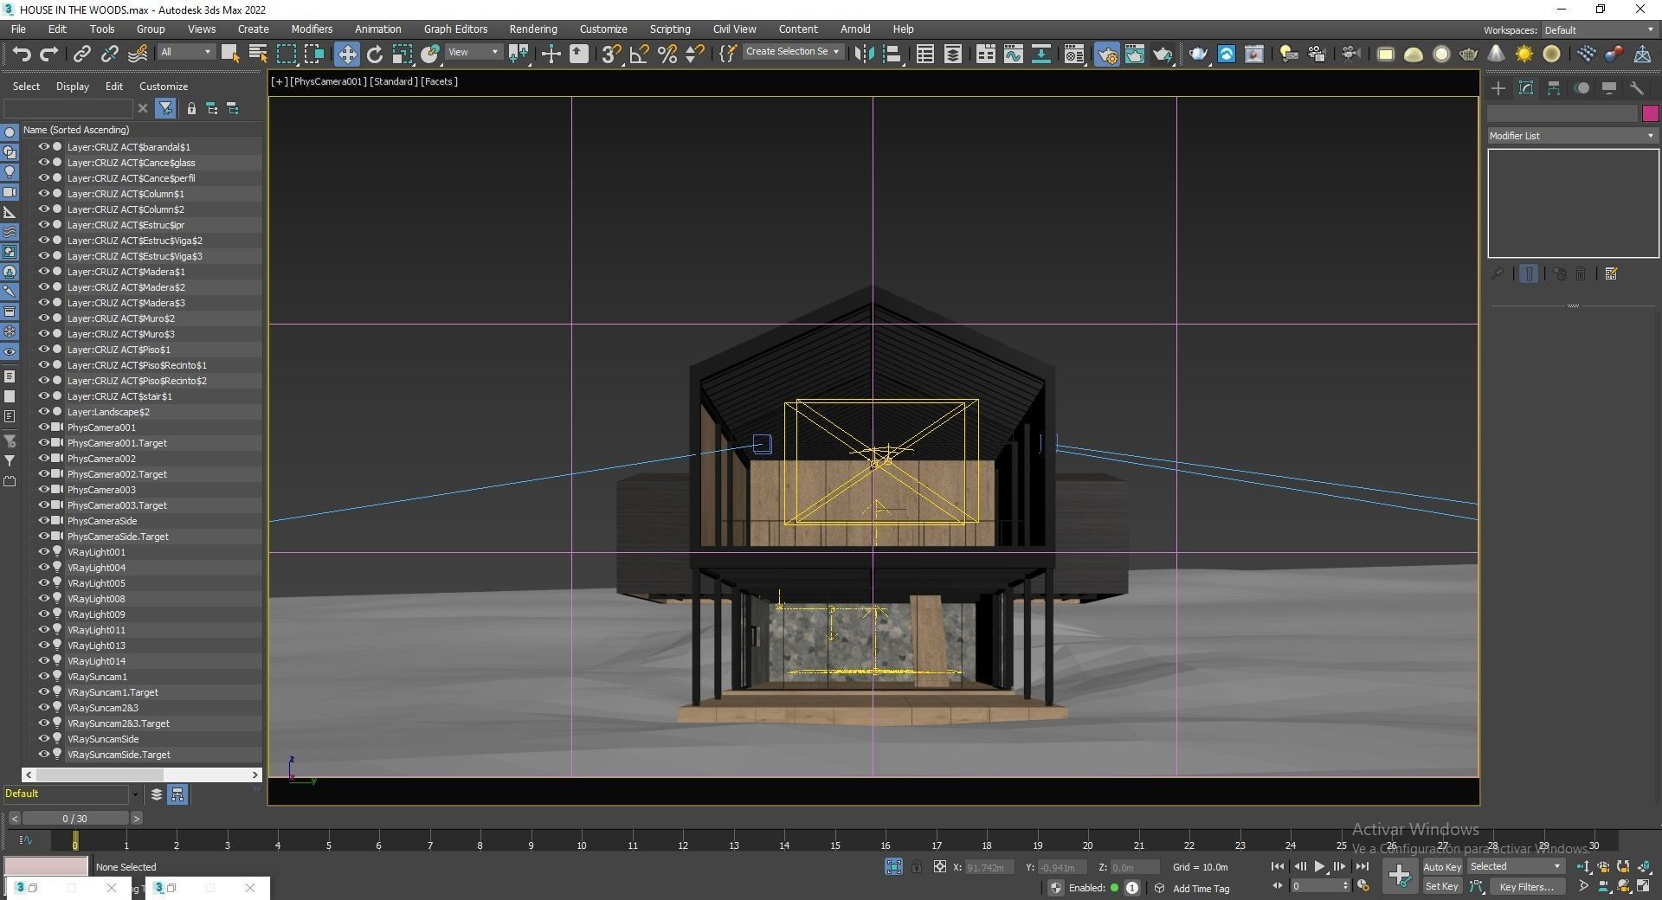1662x900 pixels.
Task: Hide PhysCamera001 with its eye icon
Action: point(43,427)
